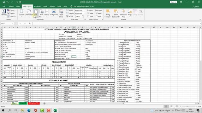Open File Explorer from taskbar
Screen dimensions: 202x113
tap(22, 110)
